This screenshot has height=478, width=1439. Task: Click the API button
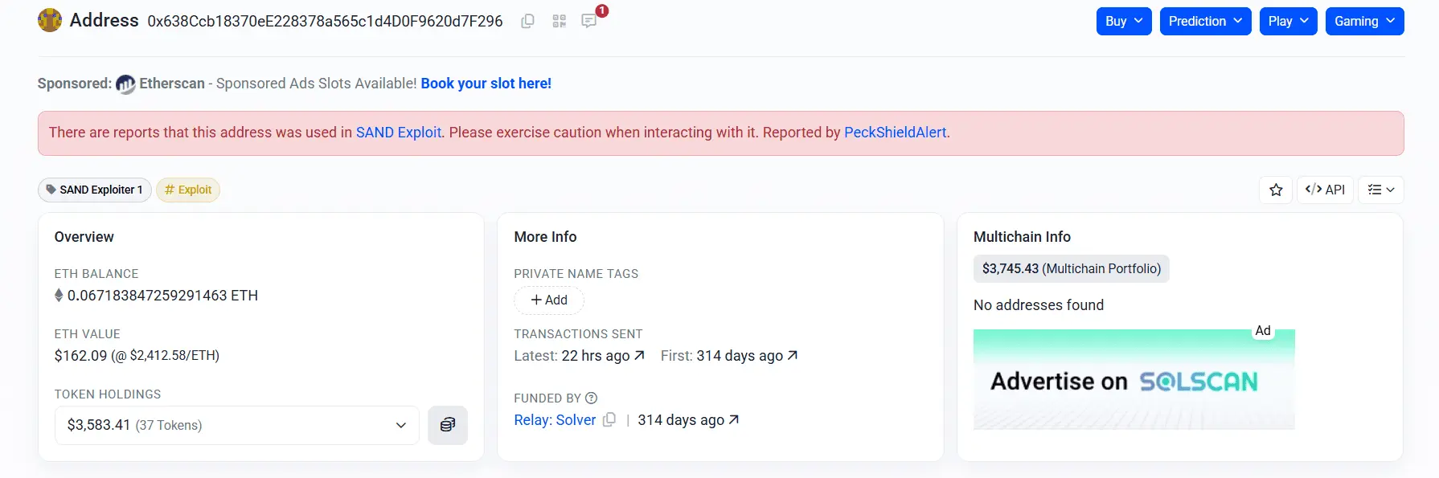[x=1325, y=190]
